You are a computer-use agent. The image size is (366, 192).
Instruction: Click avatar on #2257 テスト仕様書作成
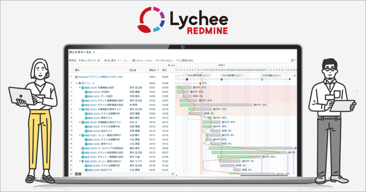[86, 127]
